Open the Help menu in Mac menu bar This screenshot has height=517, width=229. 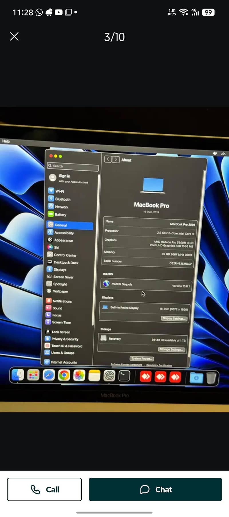(x=6, y=141)
